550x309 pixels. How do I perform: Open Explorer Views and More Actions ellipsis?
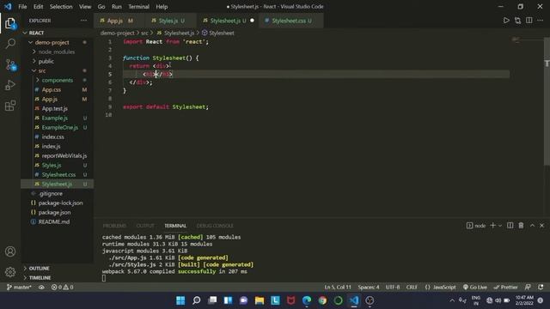point(83,21)
